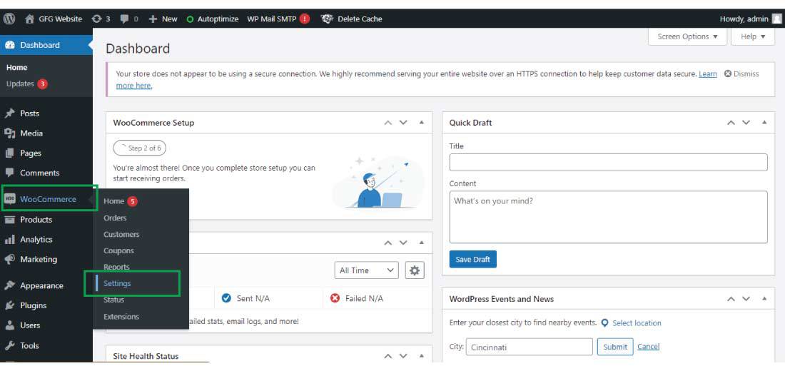
Task: Toggle WordPress Events and News panel
Action: tap(764, 299)
